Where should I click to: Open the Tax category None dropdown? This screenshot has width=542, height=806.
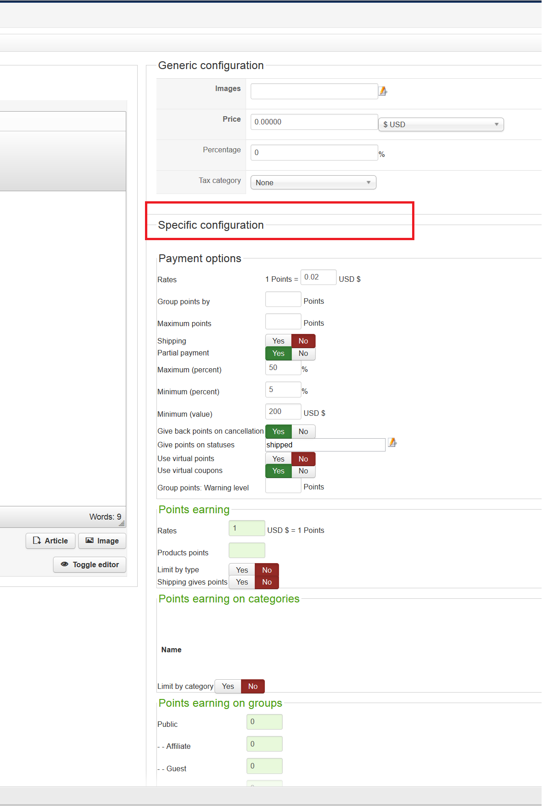click(313, 183)
